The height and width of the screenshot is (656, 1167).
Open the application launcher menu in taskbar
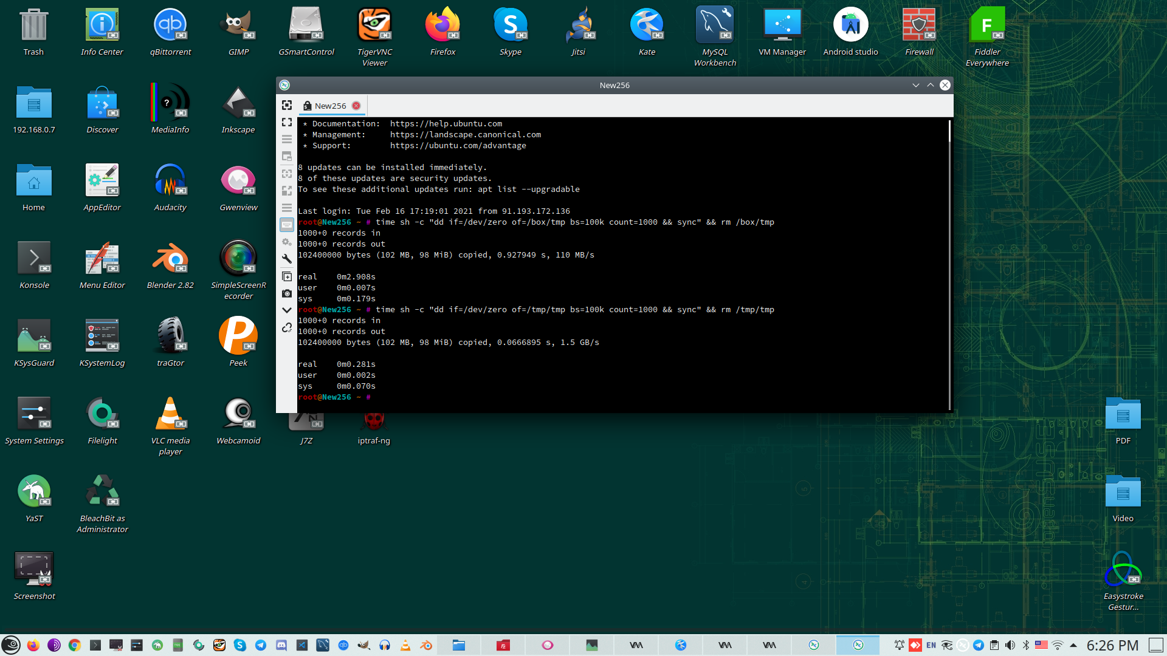(11, 645)
